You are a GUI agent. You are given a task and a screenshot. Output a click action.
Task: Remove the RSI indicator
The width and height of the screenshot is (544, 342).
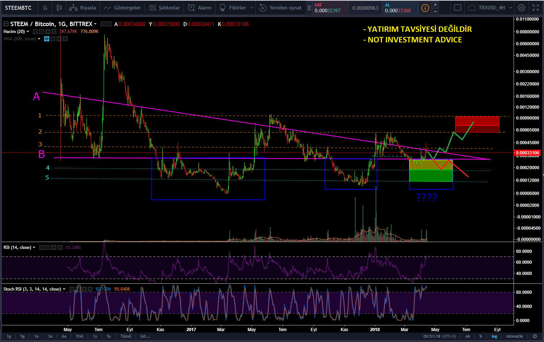(60, 247)
